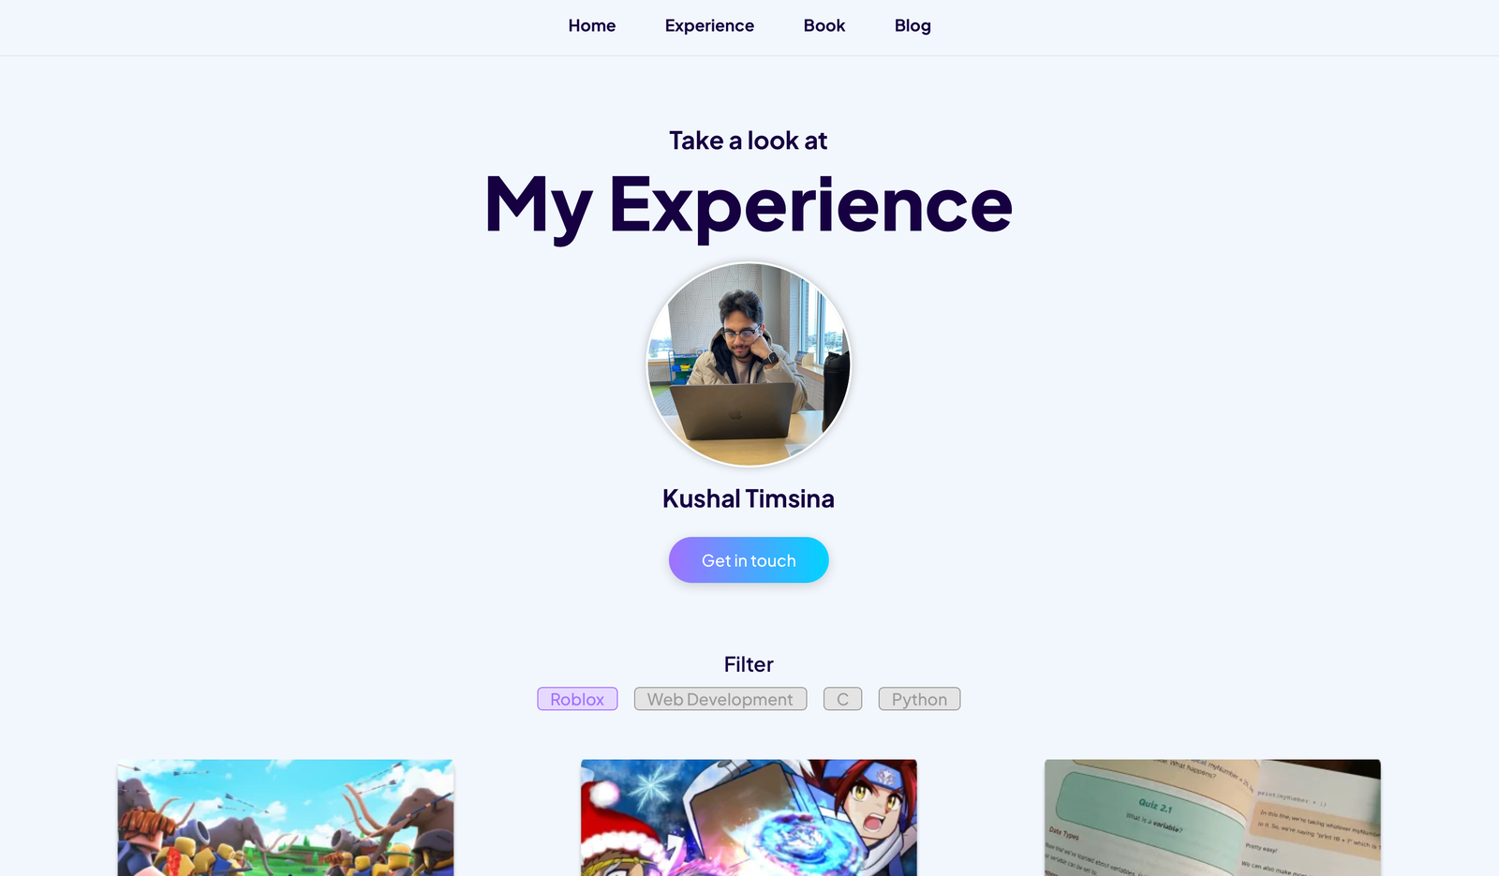The image size is (1499, 876).
Task: Click the Get in touch button
Action: pyautogui.click(x=749, y=560)
